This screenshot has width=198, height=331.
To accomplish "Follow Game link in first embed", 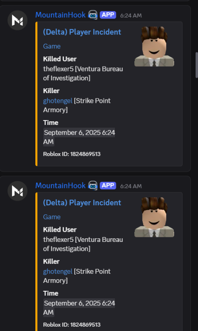I will (x=52, y=46).
